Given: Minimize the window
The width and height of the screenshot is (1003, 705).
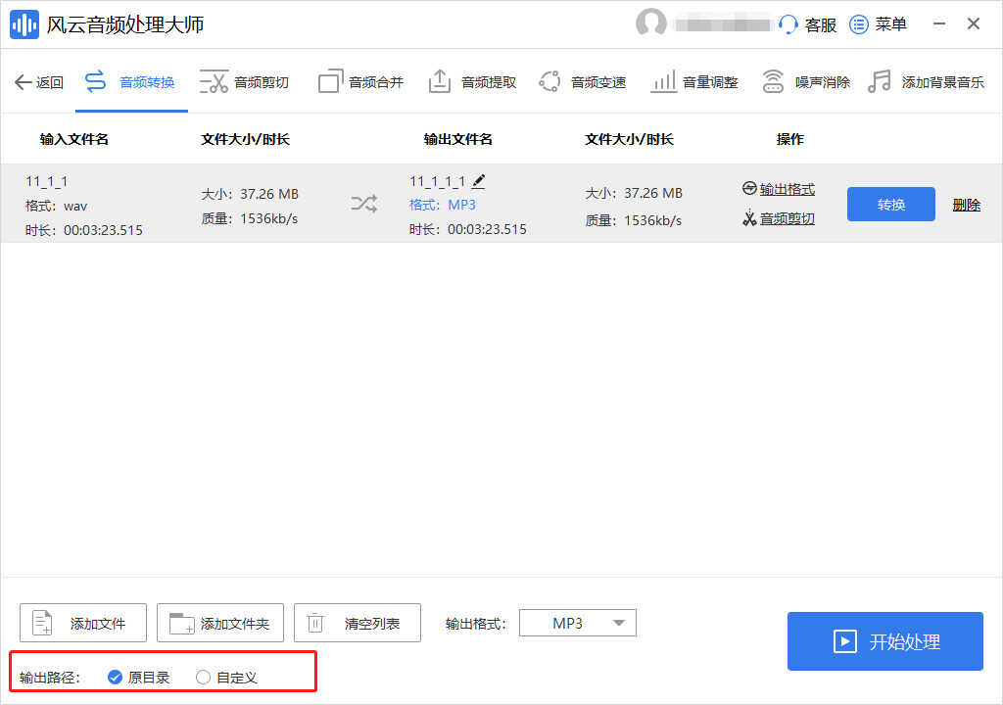Looking at the screenshot, I should coord(939,23).
